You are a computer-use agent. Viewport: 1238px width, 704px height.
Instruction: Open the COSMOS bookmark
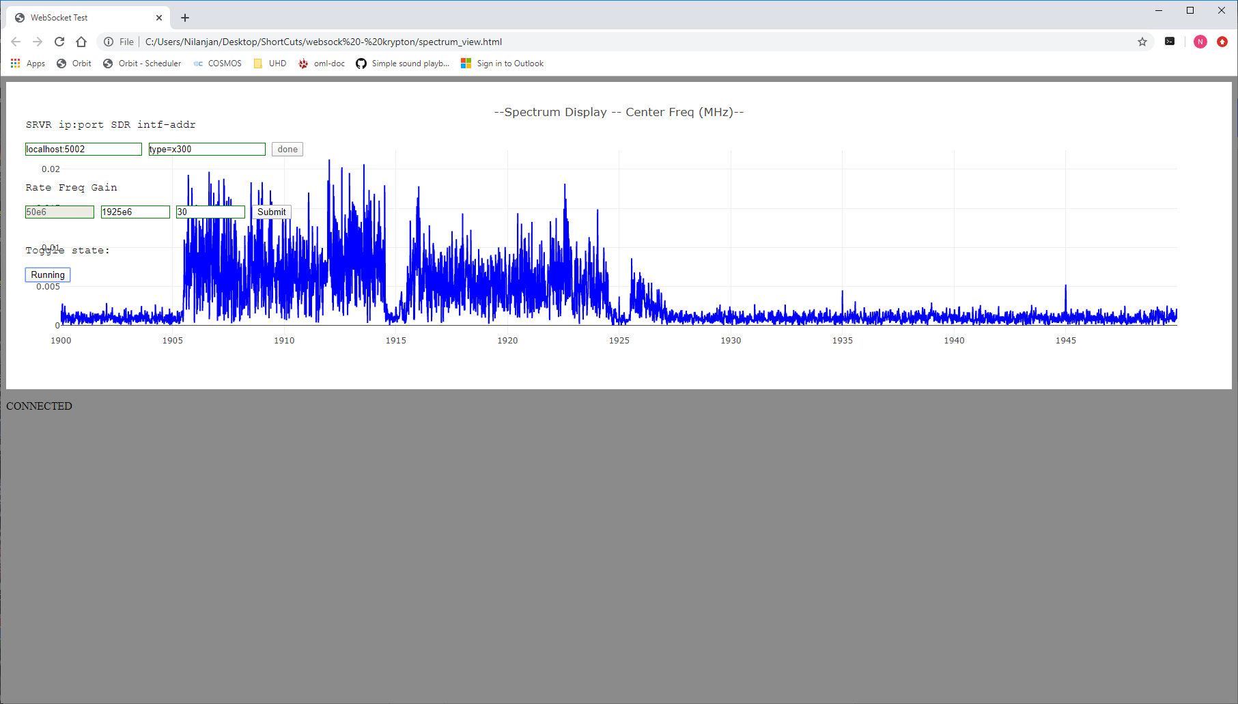pyautogui.click(x=218, y=64)
